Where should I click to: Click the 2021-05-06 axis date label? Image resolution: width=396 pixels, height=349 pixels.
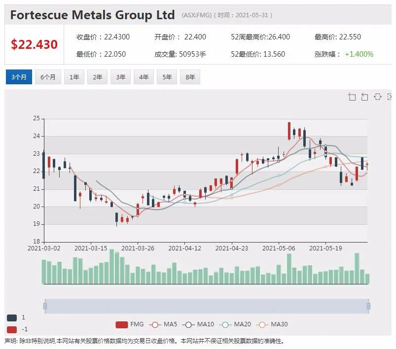pyautogui.click(x=279, y=248)
